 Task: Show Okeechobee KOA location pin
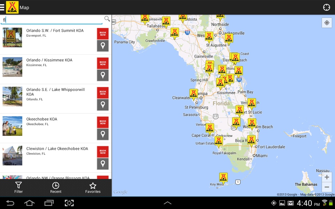(x=103, y=134)
